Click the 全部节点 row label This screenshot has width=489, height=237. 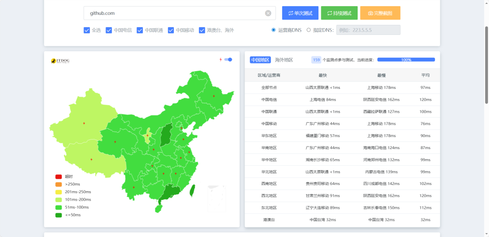(269, 87)
